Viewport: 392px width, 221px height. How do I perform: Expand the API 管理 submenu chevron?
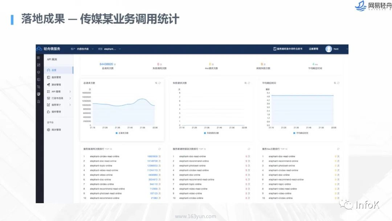(70, 92)
